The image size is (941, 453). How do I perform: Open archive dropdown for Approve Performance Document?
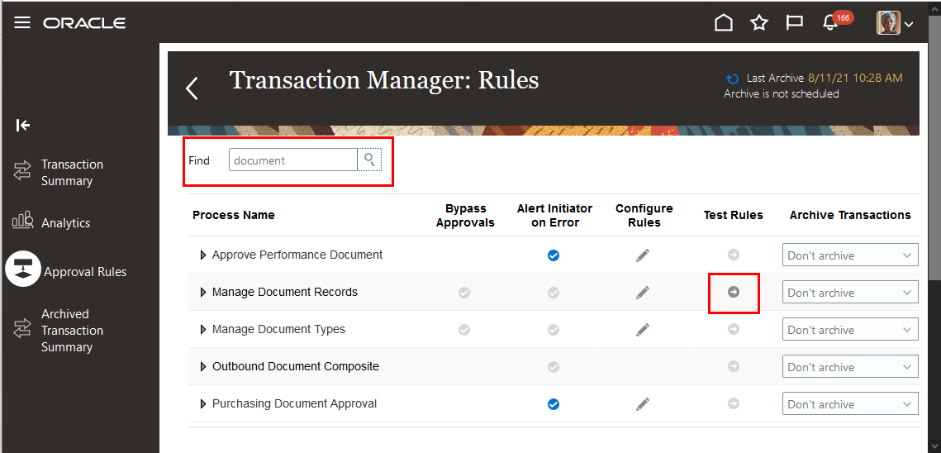[x=850, y=255]
